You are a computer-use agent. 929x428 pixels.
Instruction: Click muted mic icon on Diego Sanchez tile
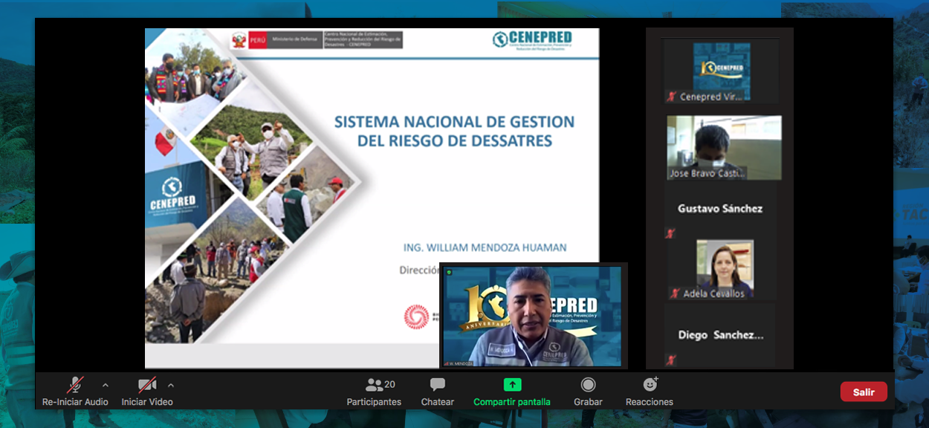[671, 360]
